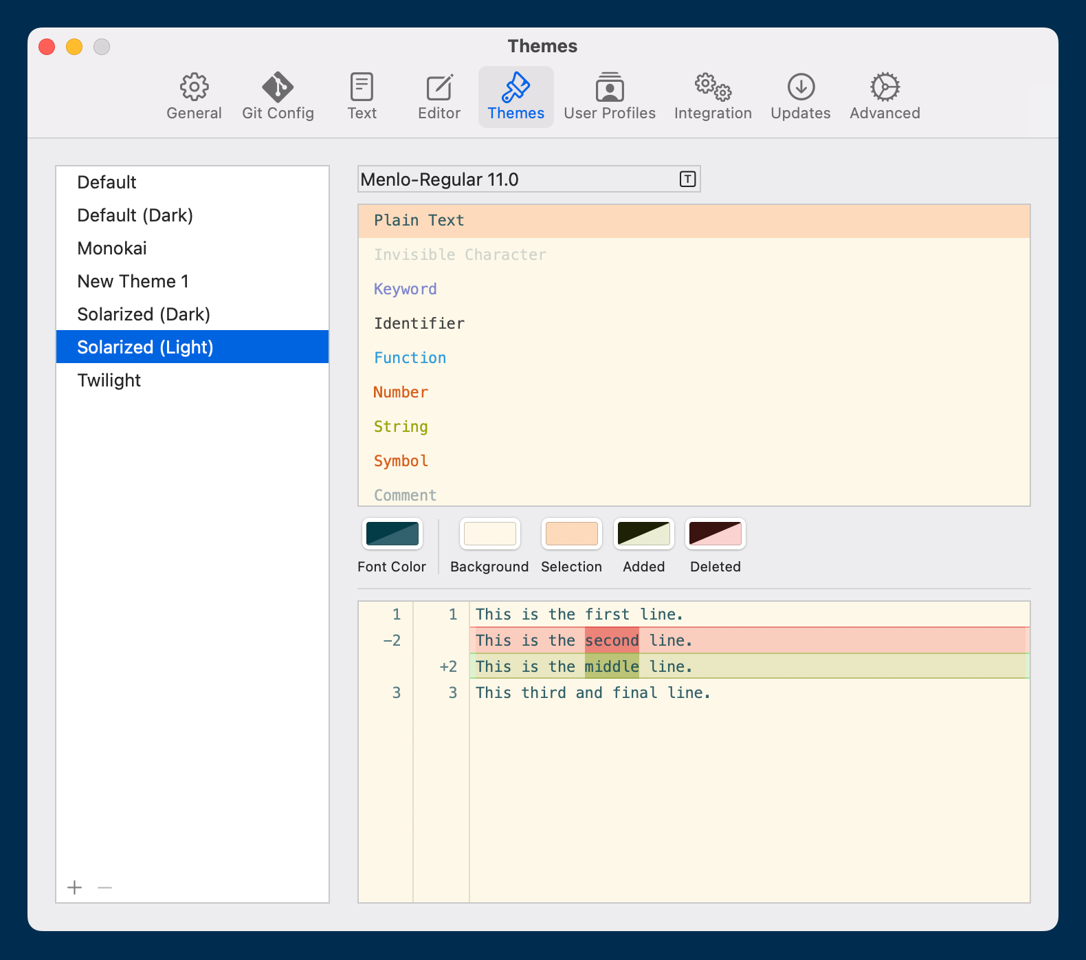
Task: Add a new theme with plus button
Action: (x=75, y=888)
